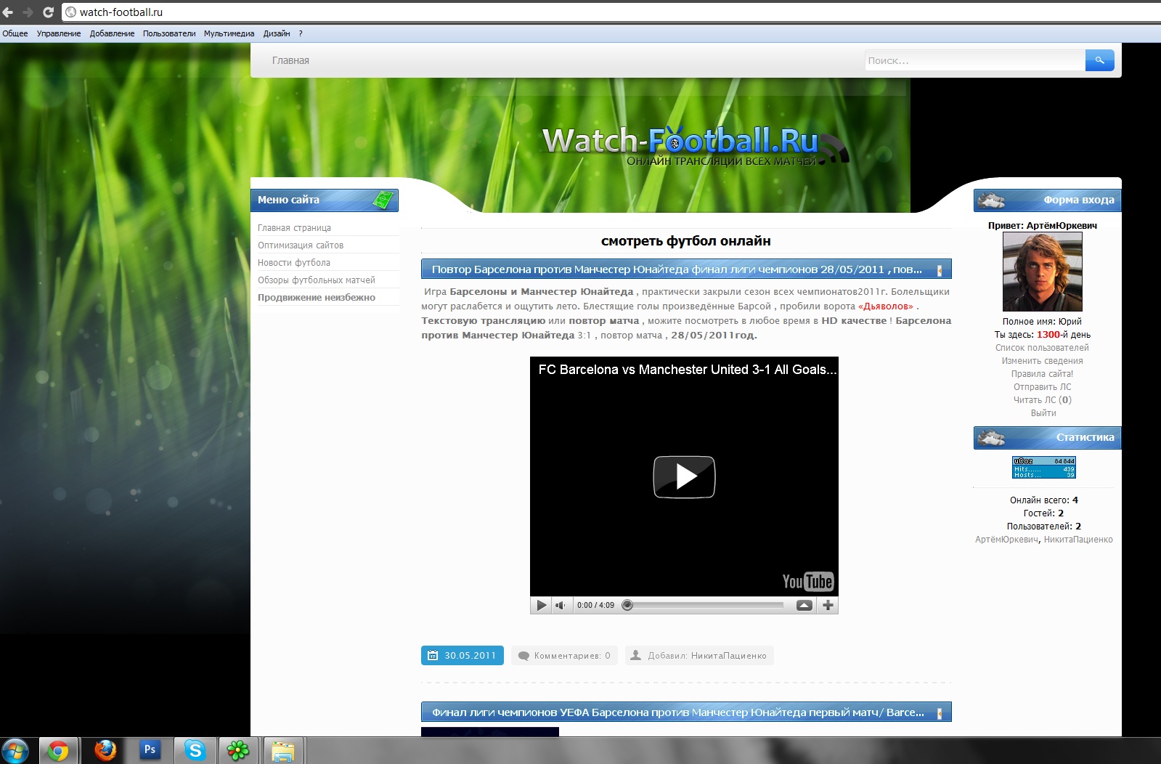Click the user avatar image

point(1042,272)
